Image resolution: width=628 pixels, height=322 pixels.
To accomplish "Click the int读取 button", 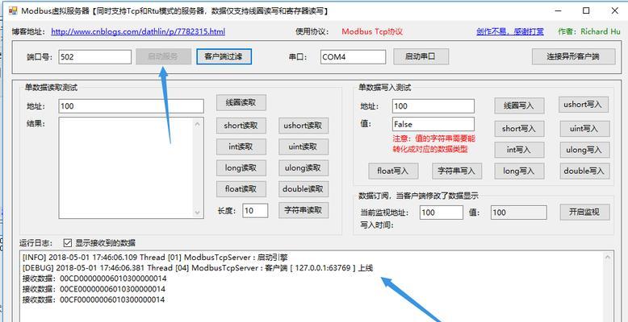I will [x=241, y=147].
